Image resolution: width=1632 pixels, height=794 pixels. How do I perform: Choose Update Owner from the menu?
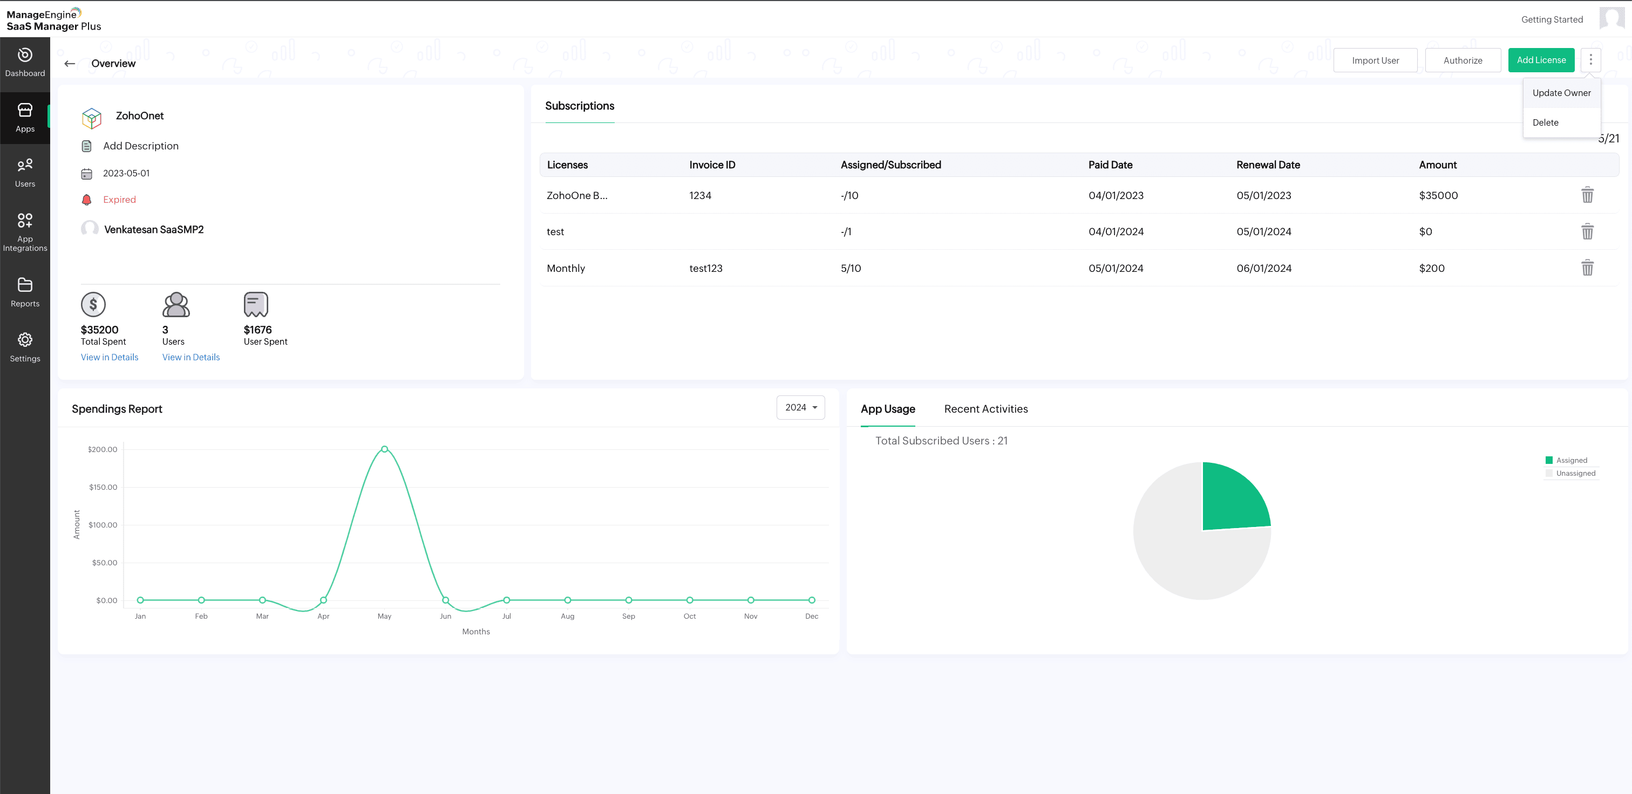[x=1561, y=92]
